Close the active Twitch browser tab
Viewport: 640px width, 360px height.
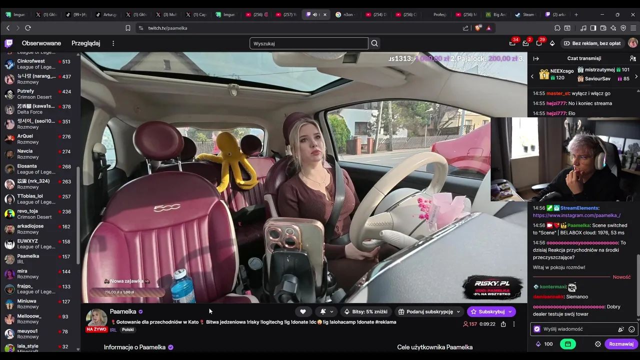pyautogui.click(x=325, y=14)
